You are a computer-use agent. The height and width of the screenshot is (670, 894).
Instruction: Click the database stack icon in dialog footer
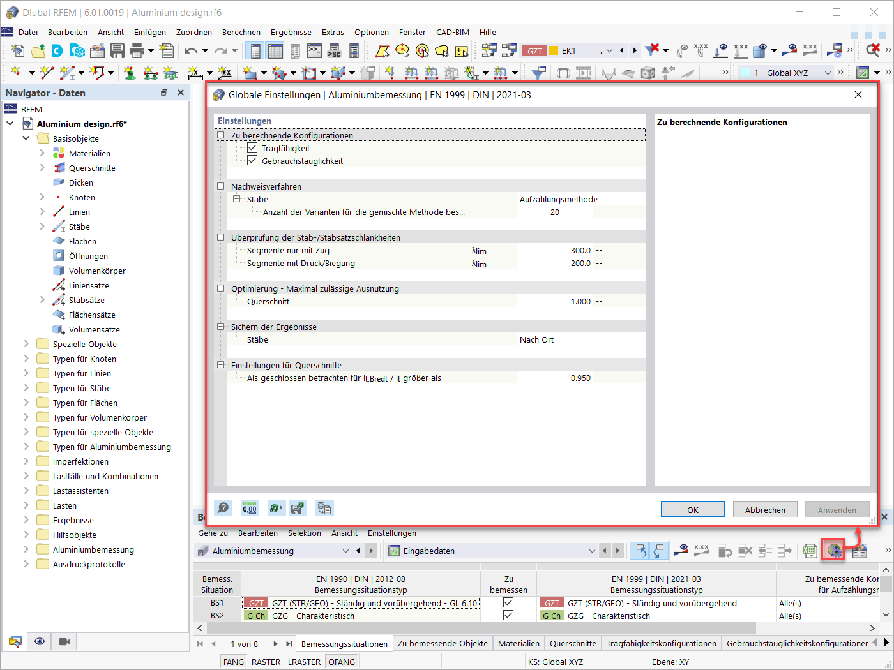click(324, 508)
